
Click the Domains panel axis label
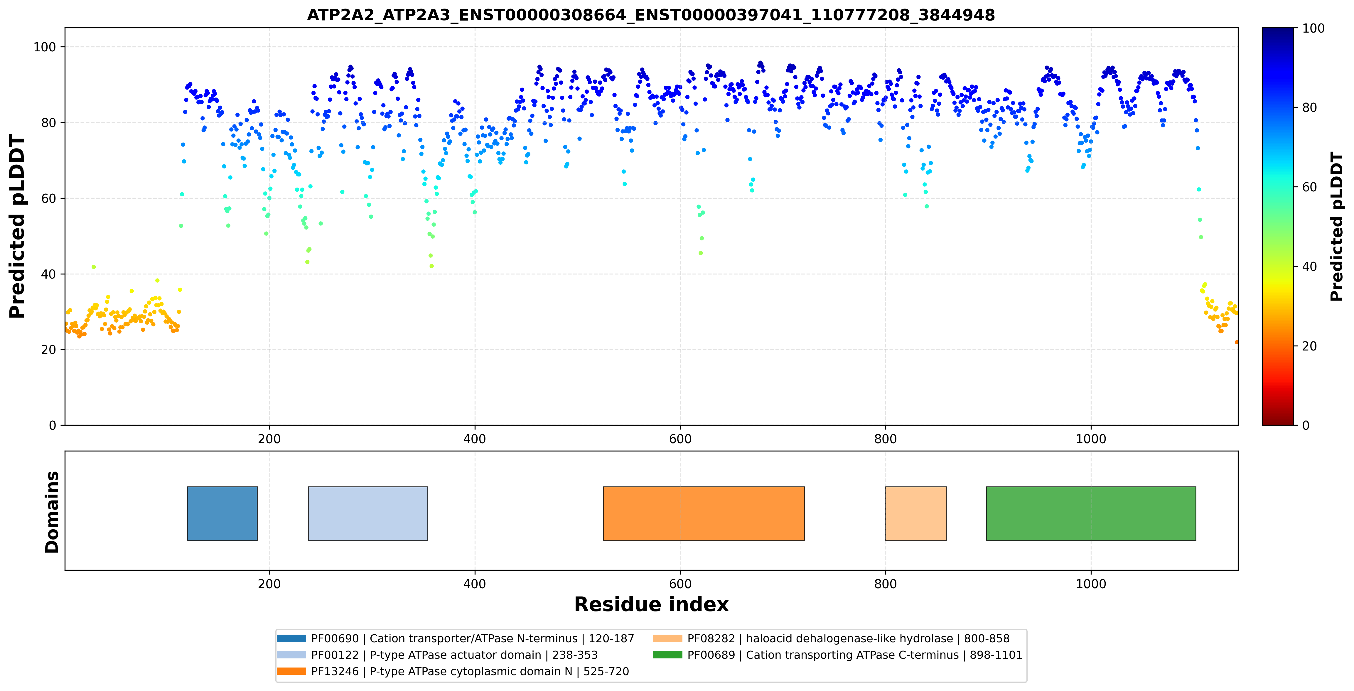point(51,512)
